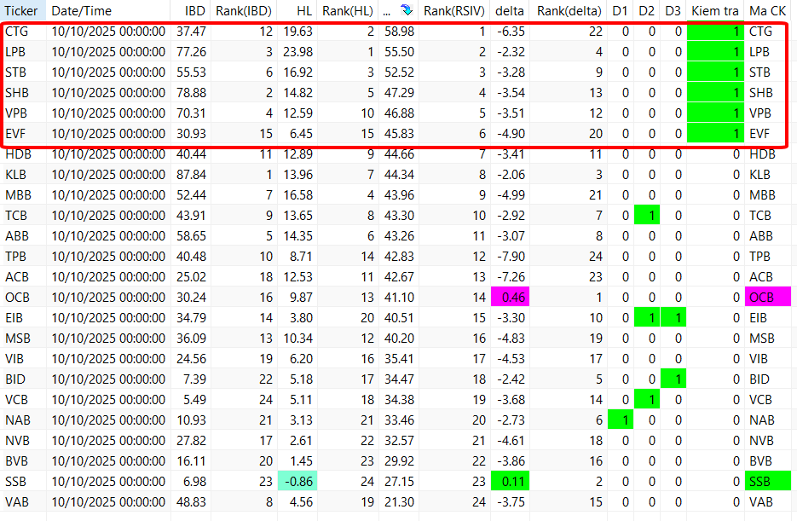Click the green Kiem tra cell for CTG
797x521 pixels.
715,32
